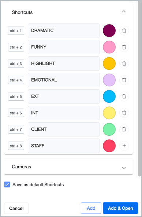Image resolution: width=142 pixels, height=217 pixels.
Task: Click trash icon next to EMOTIONAL
Action: [124, 80]
